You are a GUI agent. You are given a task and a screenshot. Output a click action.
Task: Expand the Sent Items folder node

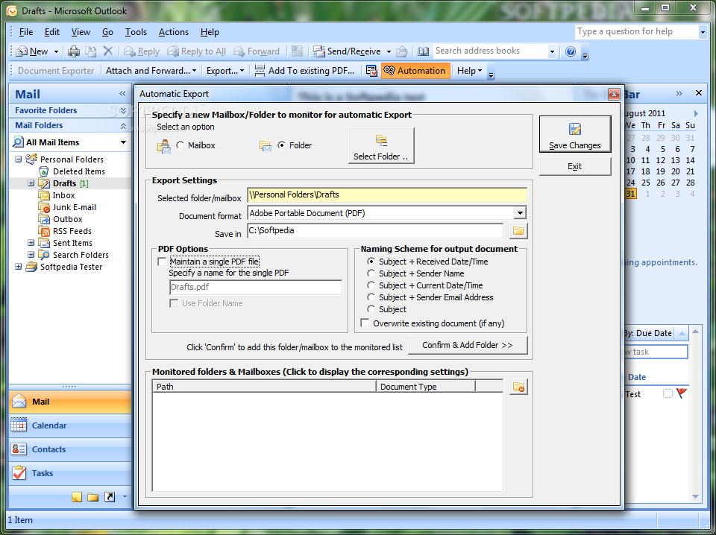(x=31, y=243)
